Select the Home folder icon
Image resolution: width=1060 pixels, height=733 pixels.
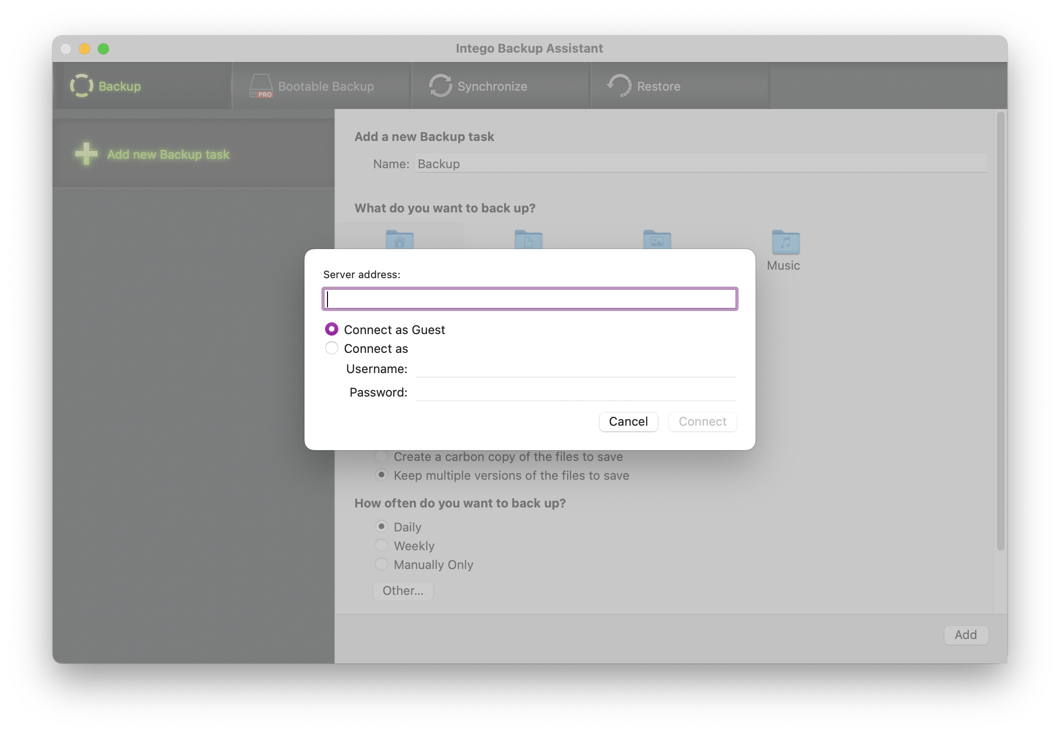click(x=399, y=240)
